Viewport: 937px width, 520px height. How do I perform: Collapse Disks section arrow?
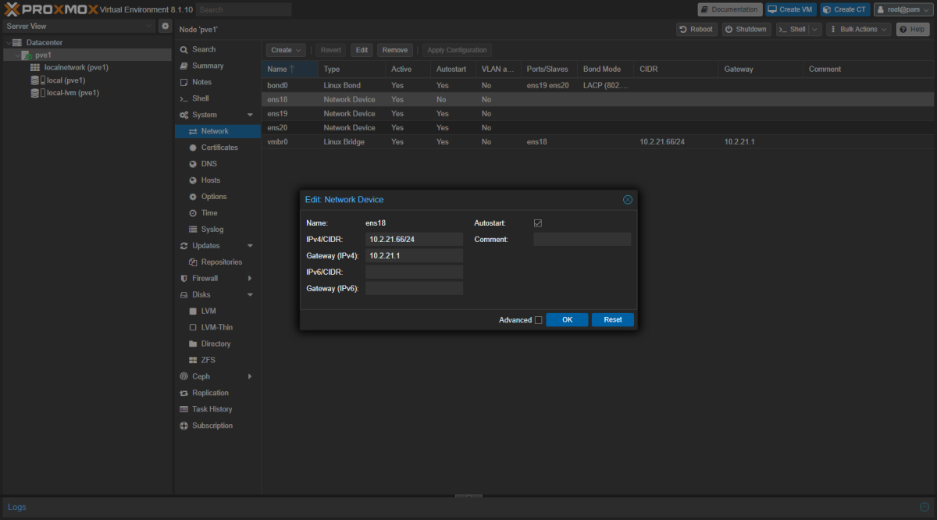coord(250,295)
